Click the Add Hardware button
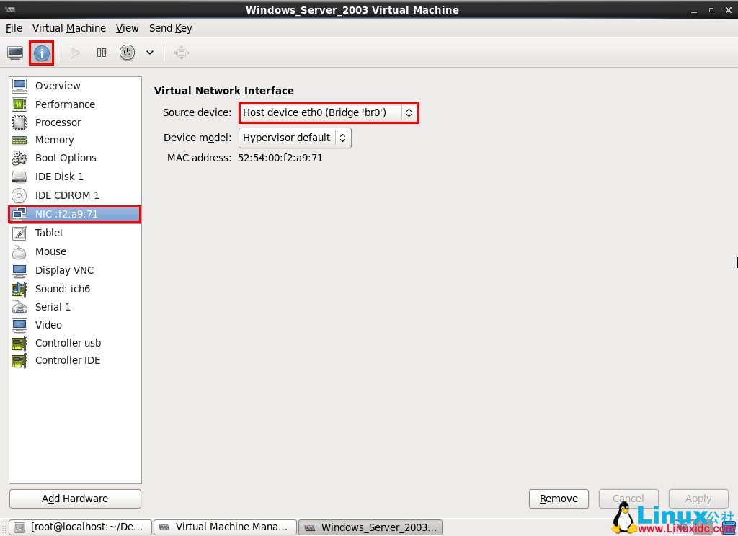 [75, 499]
